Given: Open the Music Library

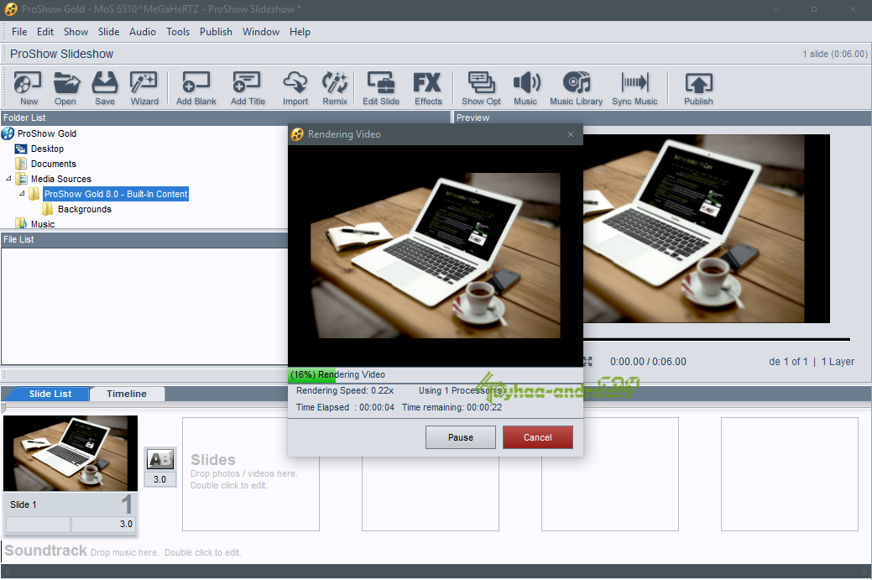Looking at the screenshot, I should coord(576,88).
